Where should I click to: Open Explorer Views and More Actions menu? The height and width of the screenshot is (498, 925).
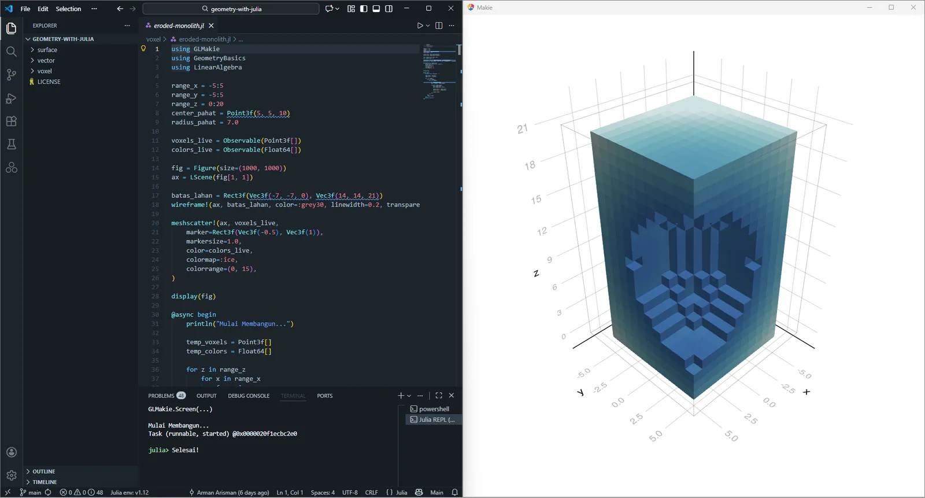point(127,25)
